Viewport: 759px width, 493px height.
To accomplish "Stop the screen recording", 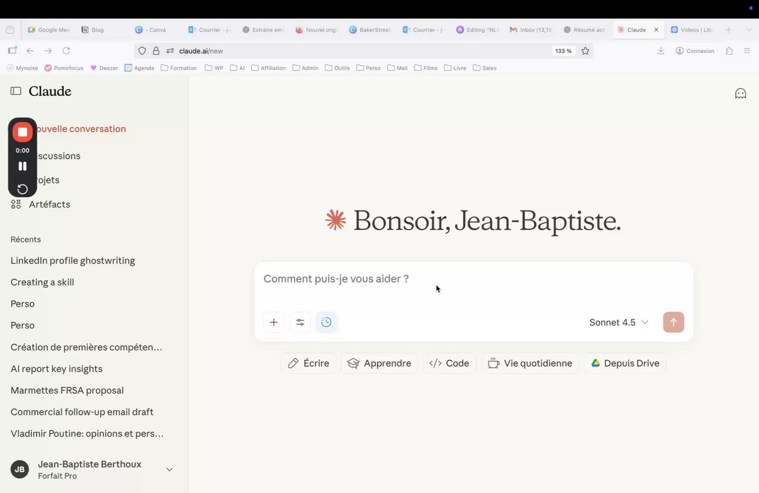I will click(x=23, y=132).
